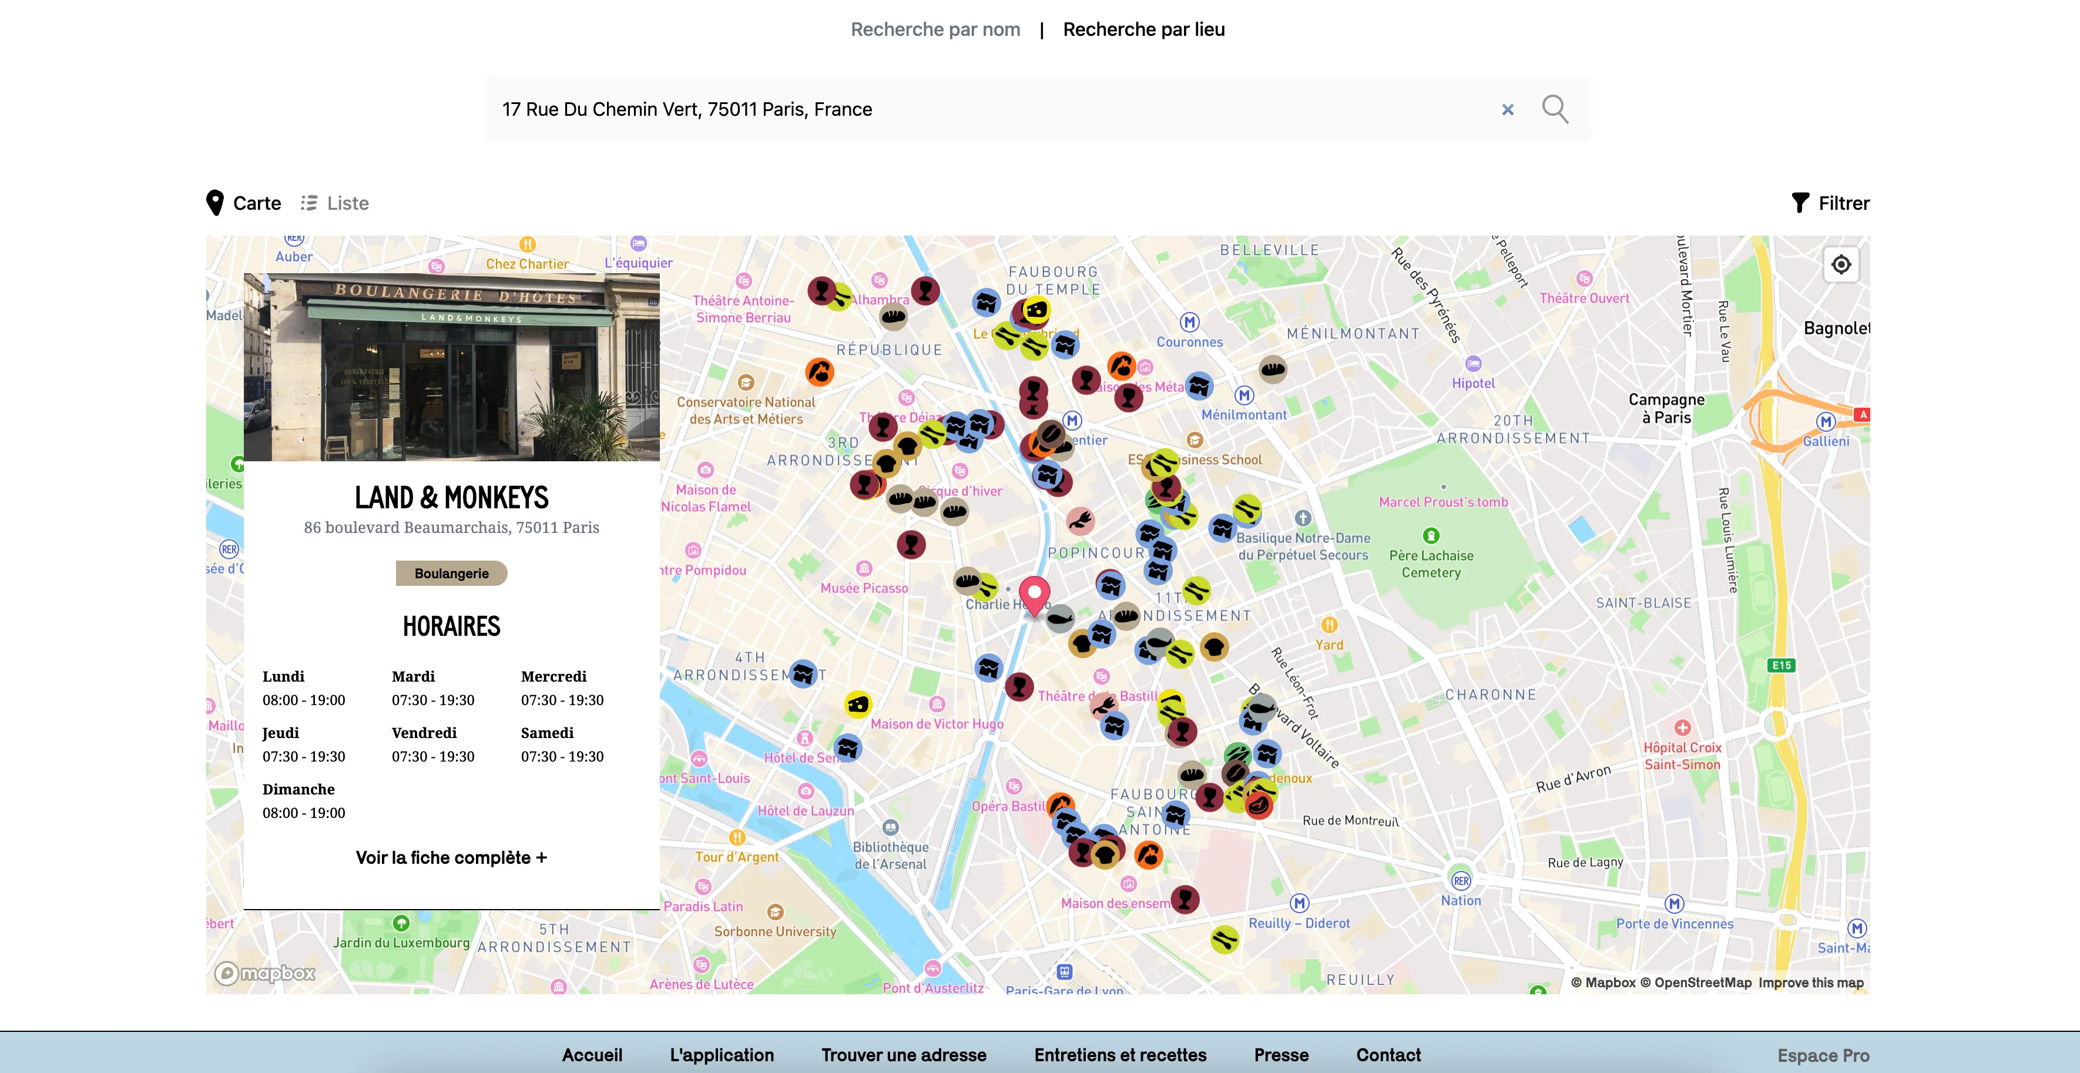The width and height of the screenshot is (2080, 1073).
Task: Select blue shop marker on 4th Arrondissement label
Action: click(803, 673)
